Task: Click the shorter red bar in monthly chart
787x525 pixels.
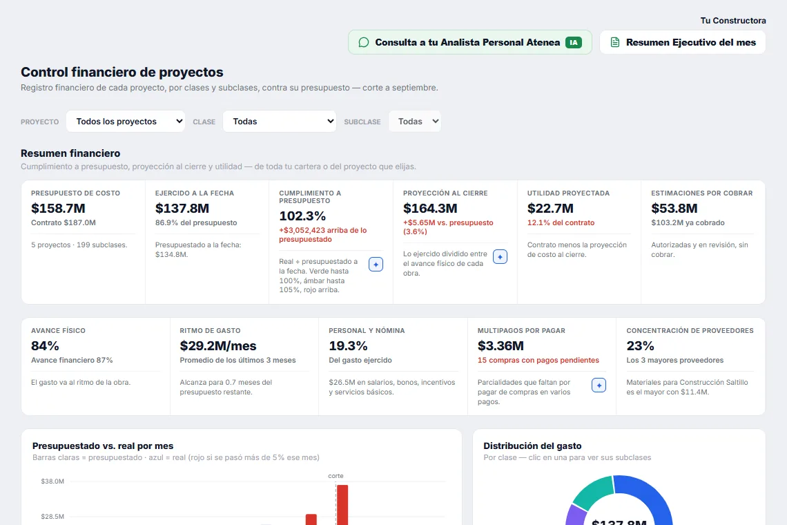Action: [311, 519]
